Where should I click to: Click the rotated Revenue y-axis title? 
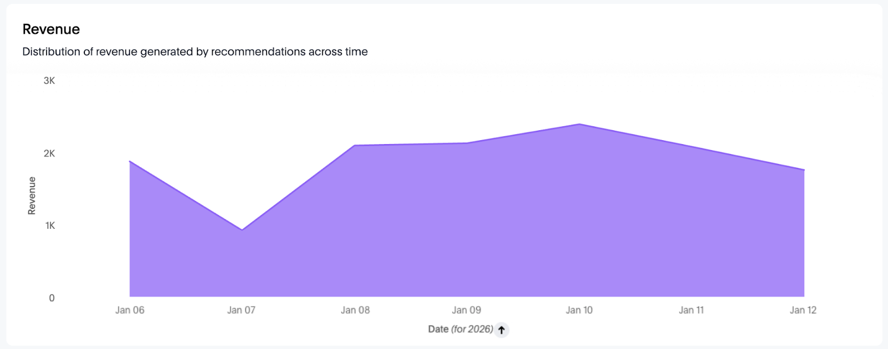click(32, 196)
